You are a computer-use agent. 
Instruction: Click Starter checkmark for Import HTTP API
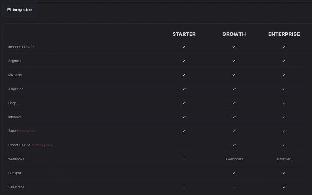pyautogui.click(x=184, y=47)
